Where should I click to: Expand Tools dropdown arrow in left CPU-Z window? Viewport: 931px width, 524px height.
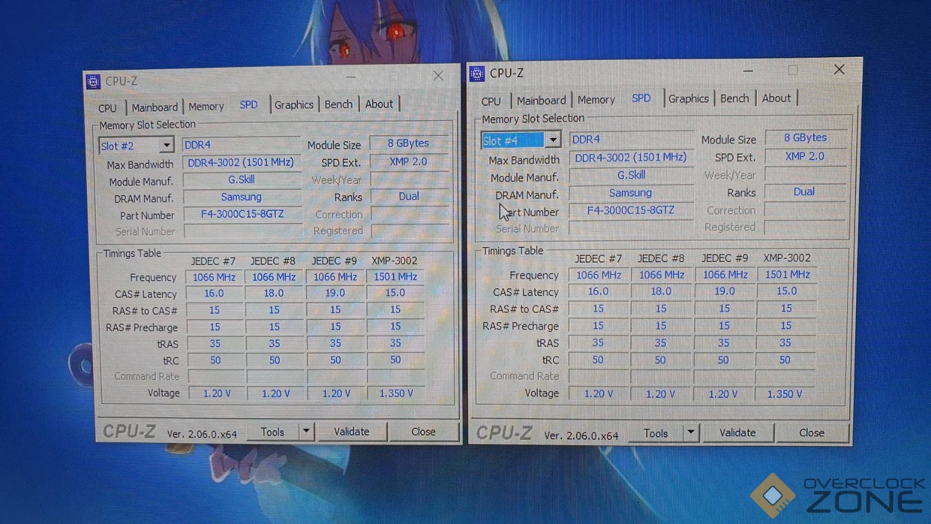click(x=306, y=431)
